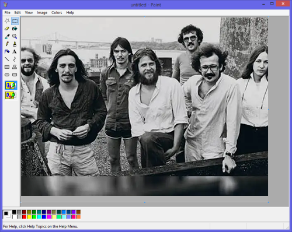
Task: Activate the Pick Color eyedropper tool
Action: pos(7,36)
